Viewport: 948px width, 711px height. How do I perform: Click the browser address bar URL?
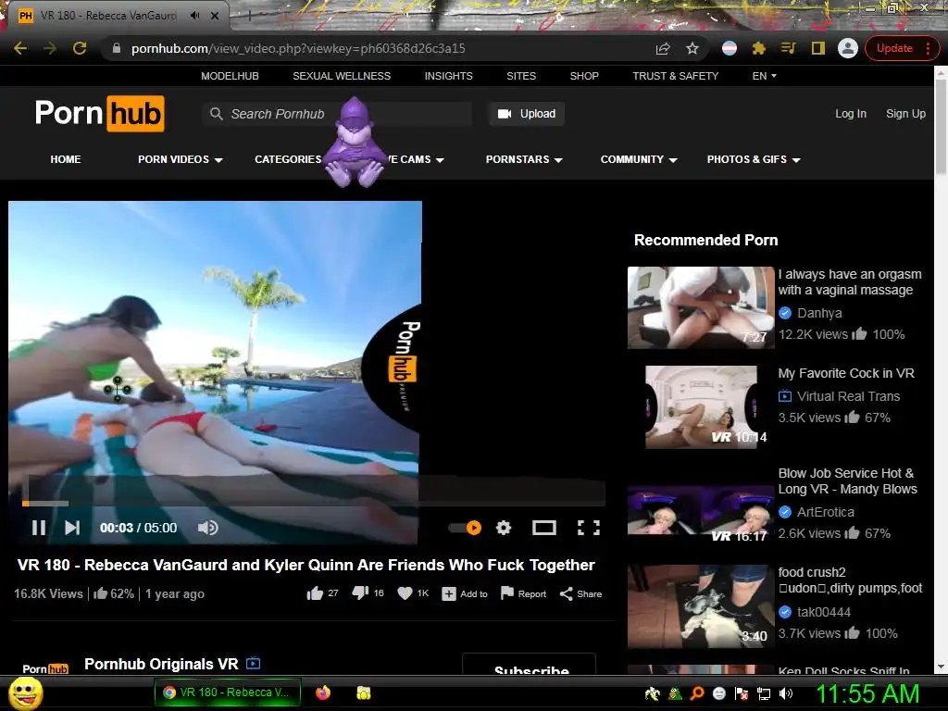click(x=298, y=48)
